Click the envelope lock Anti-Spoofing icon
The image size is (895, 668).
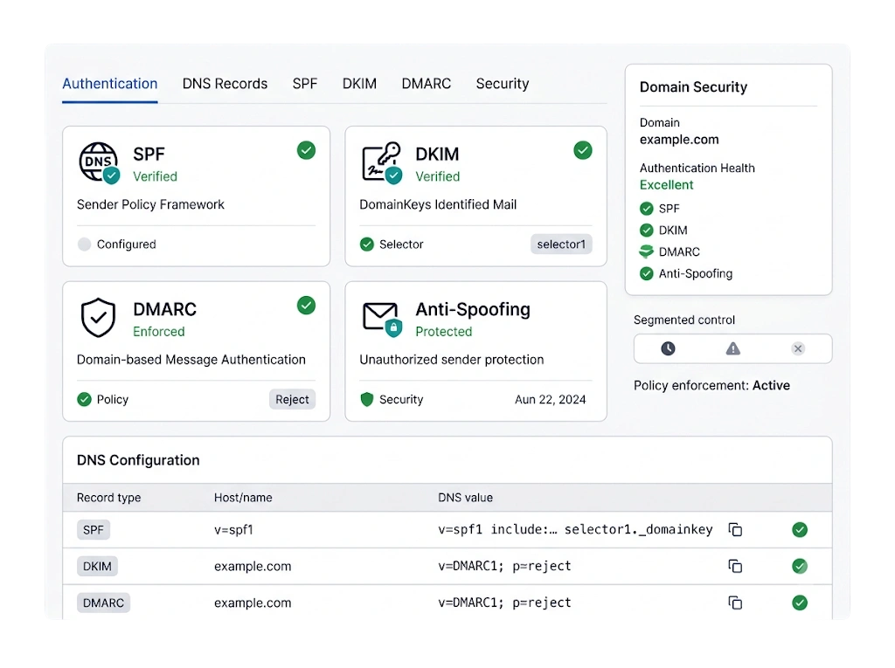382,320
